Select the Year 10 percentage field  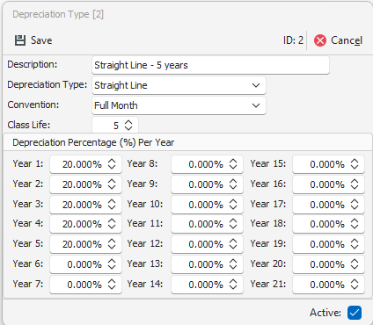point(207,205)
